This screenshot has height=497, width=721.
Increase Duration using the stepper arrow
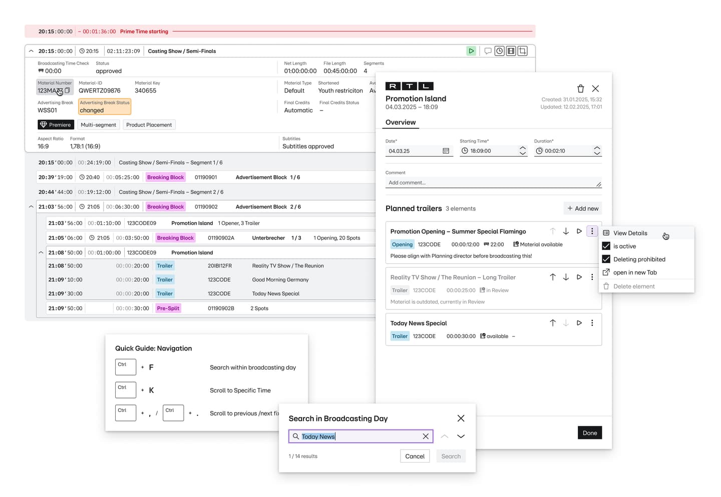click(597, 148)
